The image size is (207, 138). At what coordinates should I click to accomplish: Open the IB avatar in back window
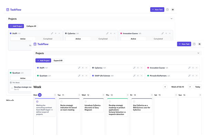point(172,10)
